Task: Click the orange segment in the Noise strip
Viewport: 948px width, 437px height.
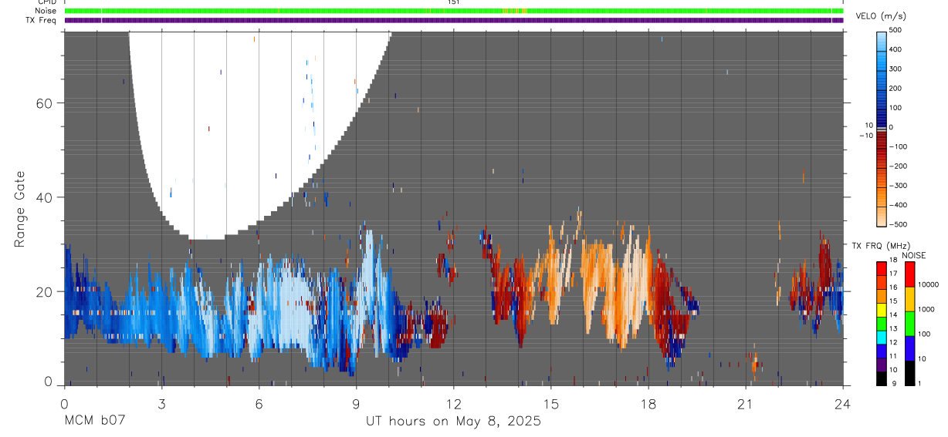Action: point(514,11)
